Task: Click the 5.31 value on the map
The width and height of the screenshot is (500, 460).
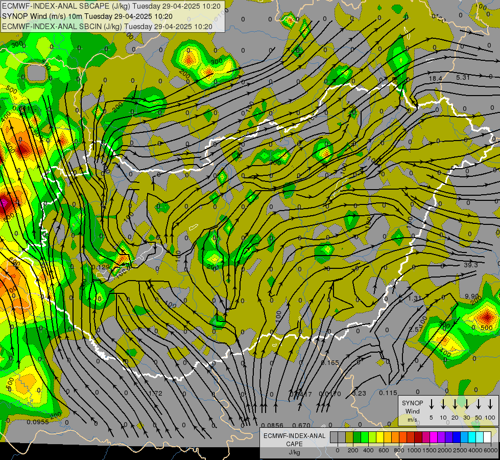Action: [x=463, y=77]
